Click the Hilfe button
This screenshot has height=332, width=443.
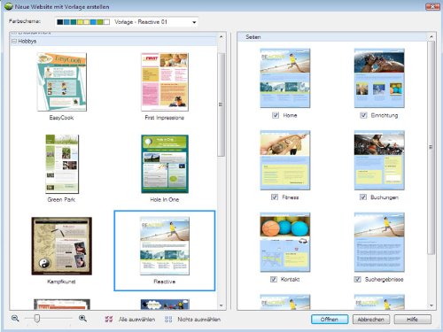(412, 320)
